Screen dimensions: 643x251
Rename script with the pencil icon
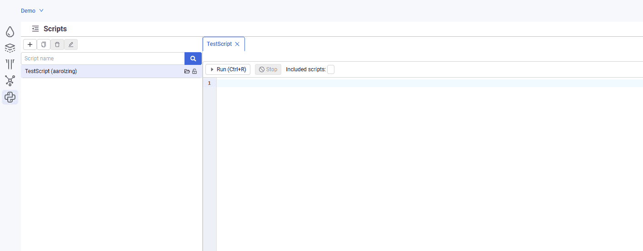(71, 44)
